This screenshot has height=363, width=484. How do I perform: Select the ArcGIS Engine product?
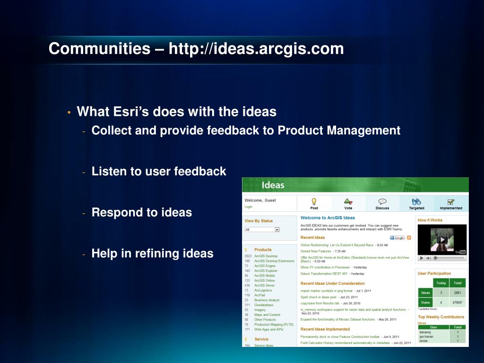pos(265,266)
